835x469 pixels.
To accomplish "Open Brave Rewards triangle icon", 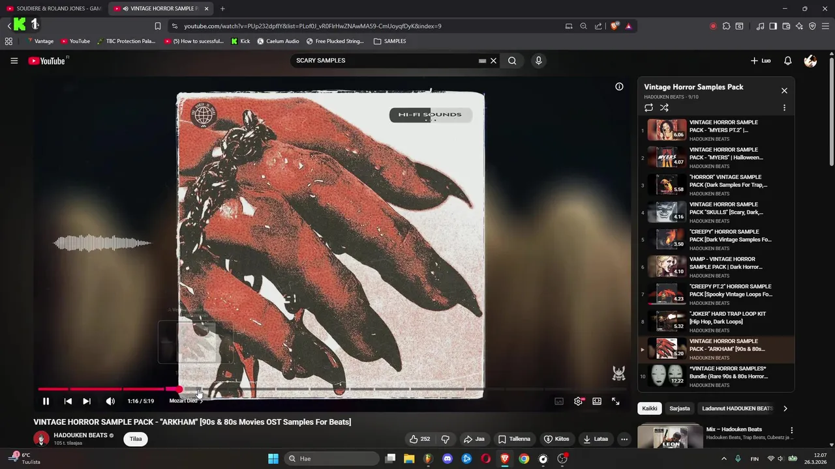I will pos(628,26).
